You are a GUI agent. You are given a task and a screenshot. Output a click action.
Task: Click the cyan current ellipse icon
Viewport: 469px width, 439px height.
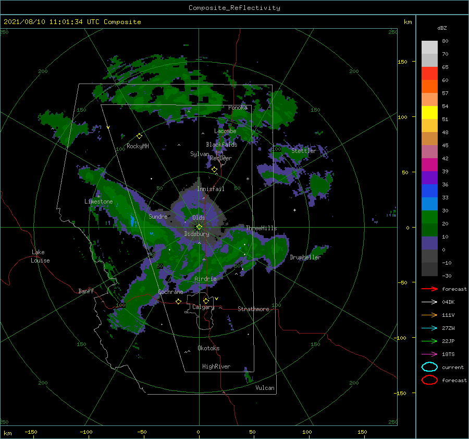click(429, 367)
